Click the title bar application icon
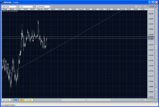Viewport: 159px width, 107px height. point(2,2)
